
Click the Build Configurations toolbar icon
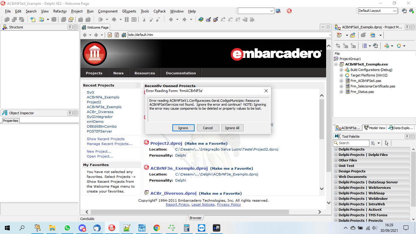(387, 46)
